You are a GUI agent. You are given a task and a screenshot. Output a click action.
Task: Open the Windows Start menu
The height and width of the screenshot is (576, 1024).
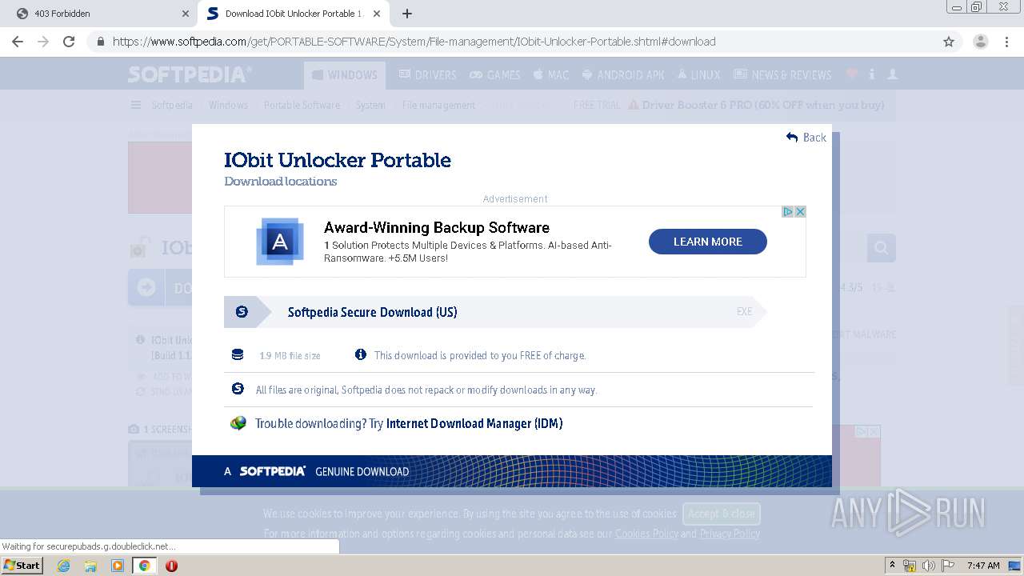(x=22, y=565)
